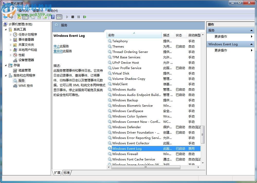257x183 pixels.
Task: Click the Start service play icon
Action: coord(67,17)
